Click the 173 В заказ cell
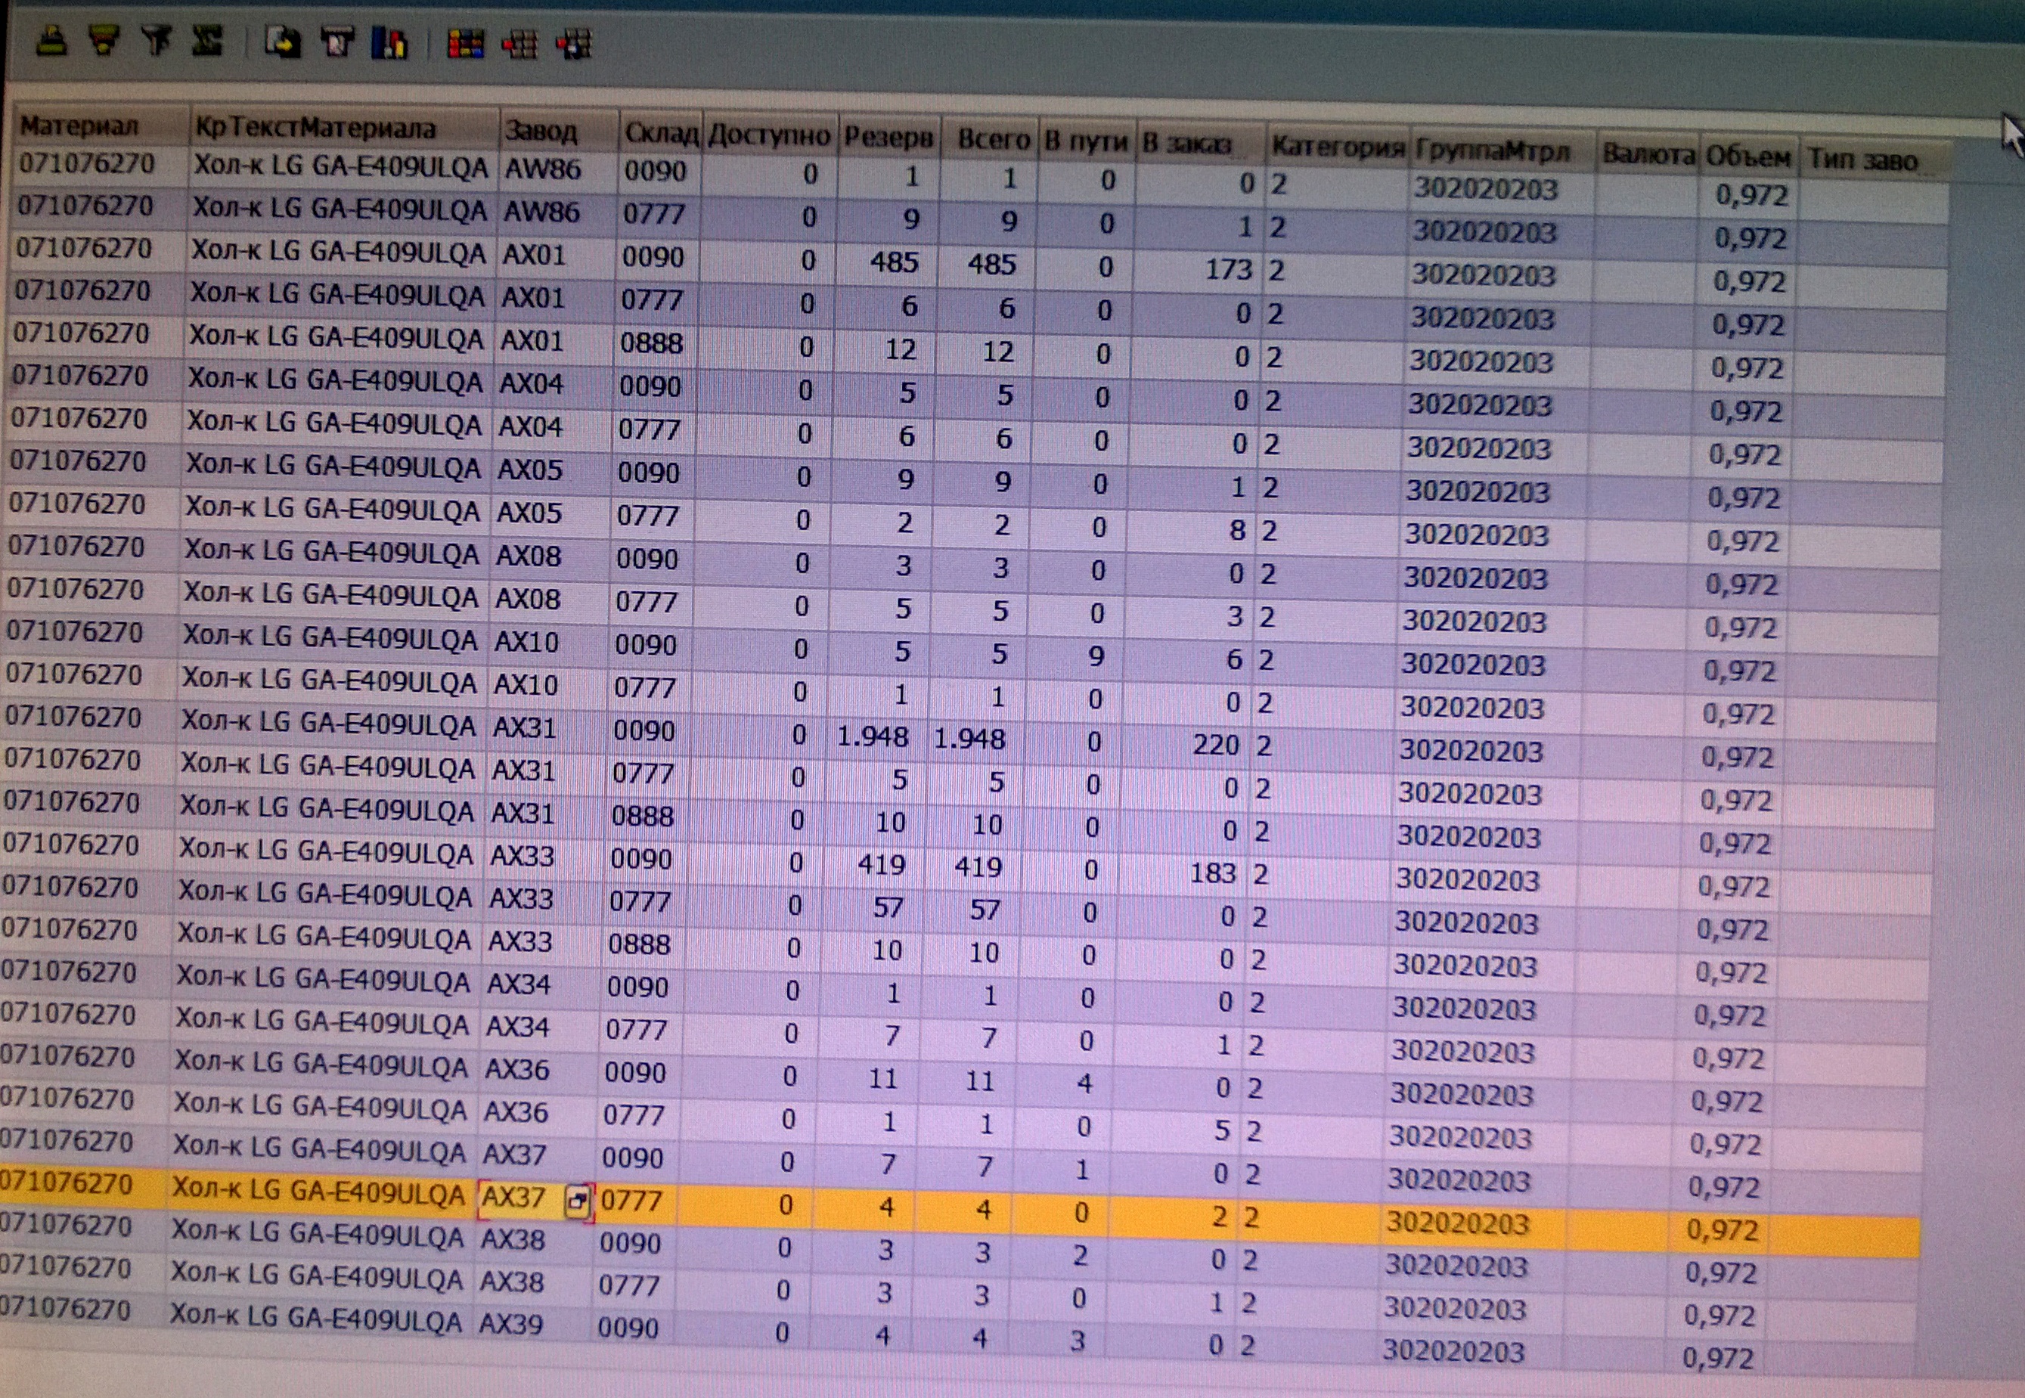The width and height of the screenshot is (2025, 1398). tap(1228, 269)
